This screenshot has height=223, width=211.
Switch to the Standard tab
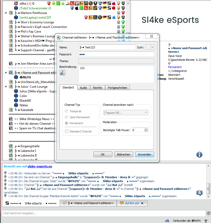coord(68,87)
